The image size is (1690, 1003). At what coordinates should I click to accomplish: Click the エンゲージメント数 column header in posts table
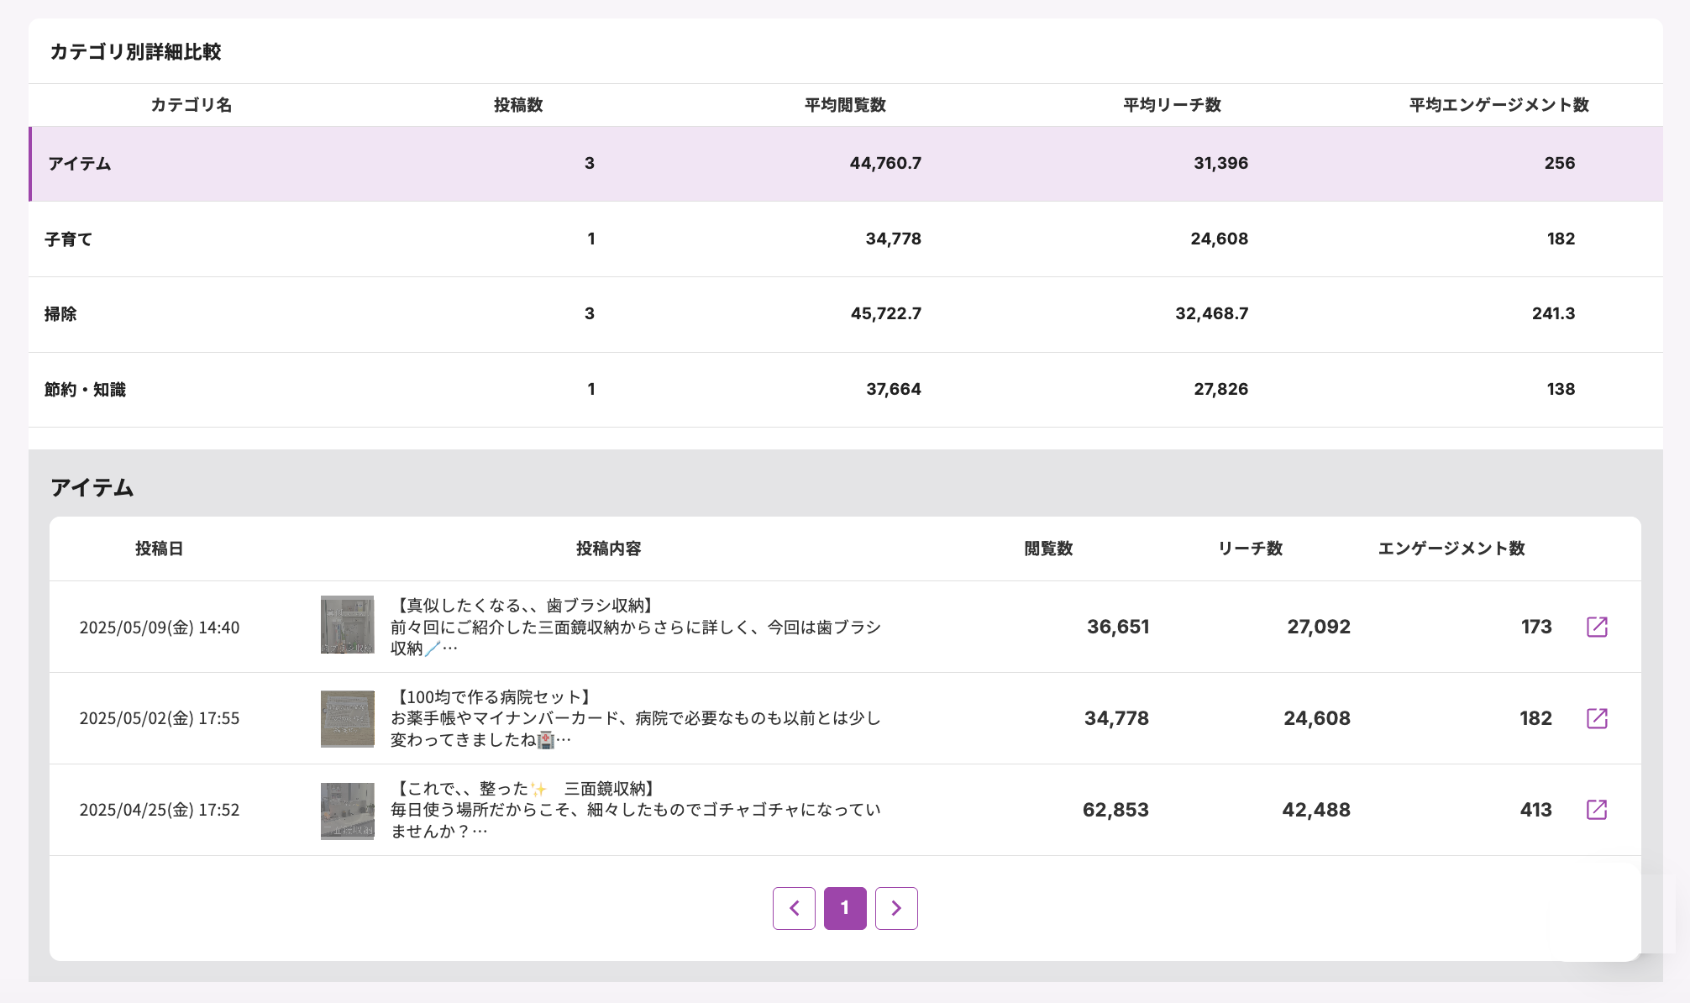click(1451, 549)
